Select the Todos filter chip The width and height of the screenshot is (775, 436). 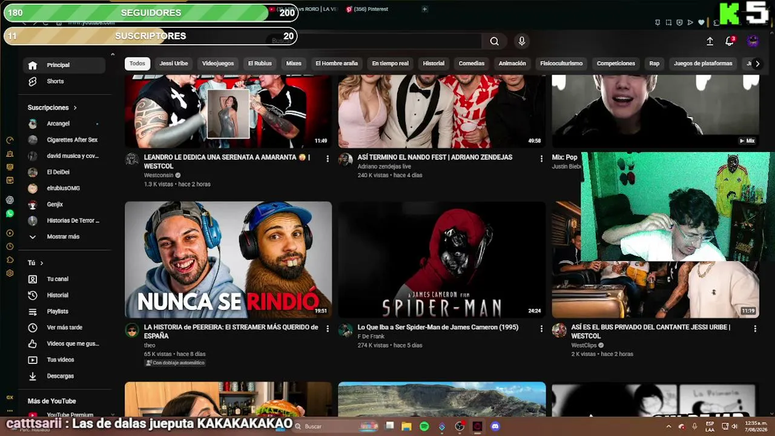(137, 64)
